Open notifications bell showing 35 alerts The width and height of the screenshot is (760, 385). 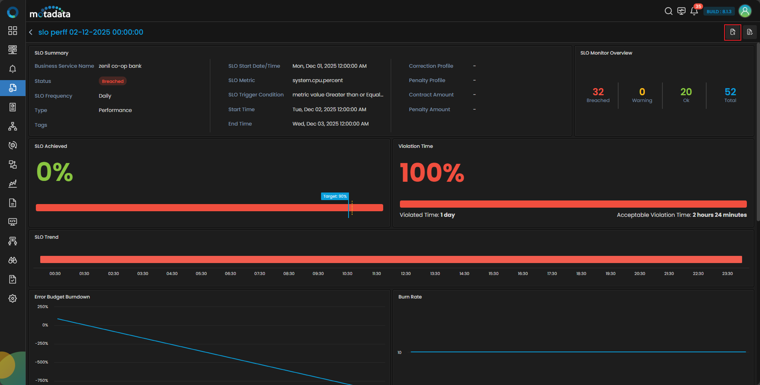coord(694,11)
